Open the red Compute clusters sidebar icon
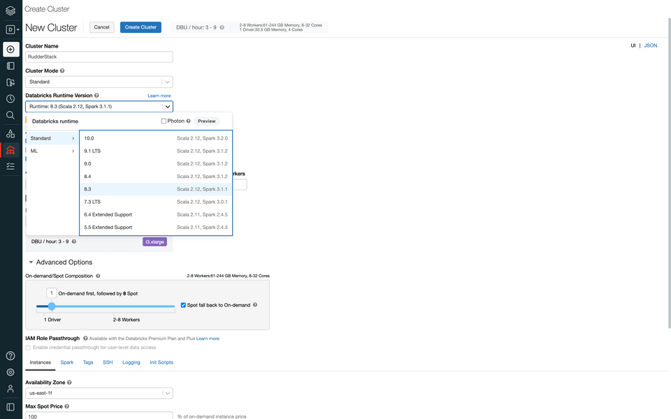This screenshot has height=419, width=671. 10,150
